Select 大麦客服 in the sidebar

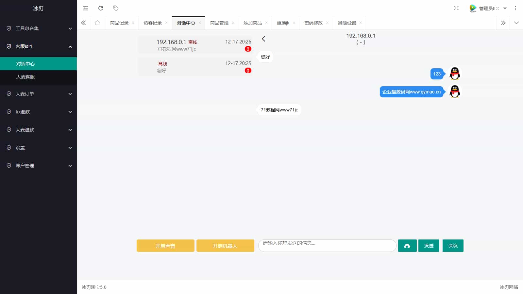[x=25, y=77]
